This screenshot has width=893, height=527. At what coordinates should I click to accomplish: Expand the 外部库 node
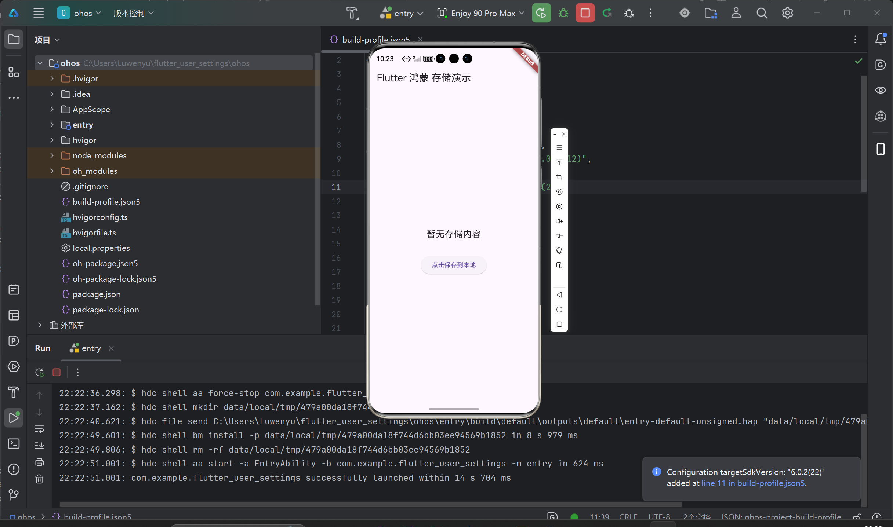tap(40, 325)
